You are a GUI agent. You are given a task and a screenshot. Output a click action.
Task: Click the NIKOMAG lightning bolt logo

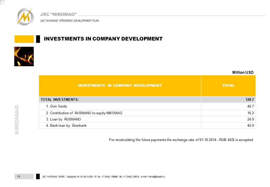point(25,17)
